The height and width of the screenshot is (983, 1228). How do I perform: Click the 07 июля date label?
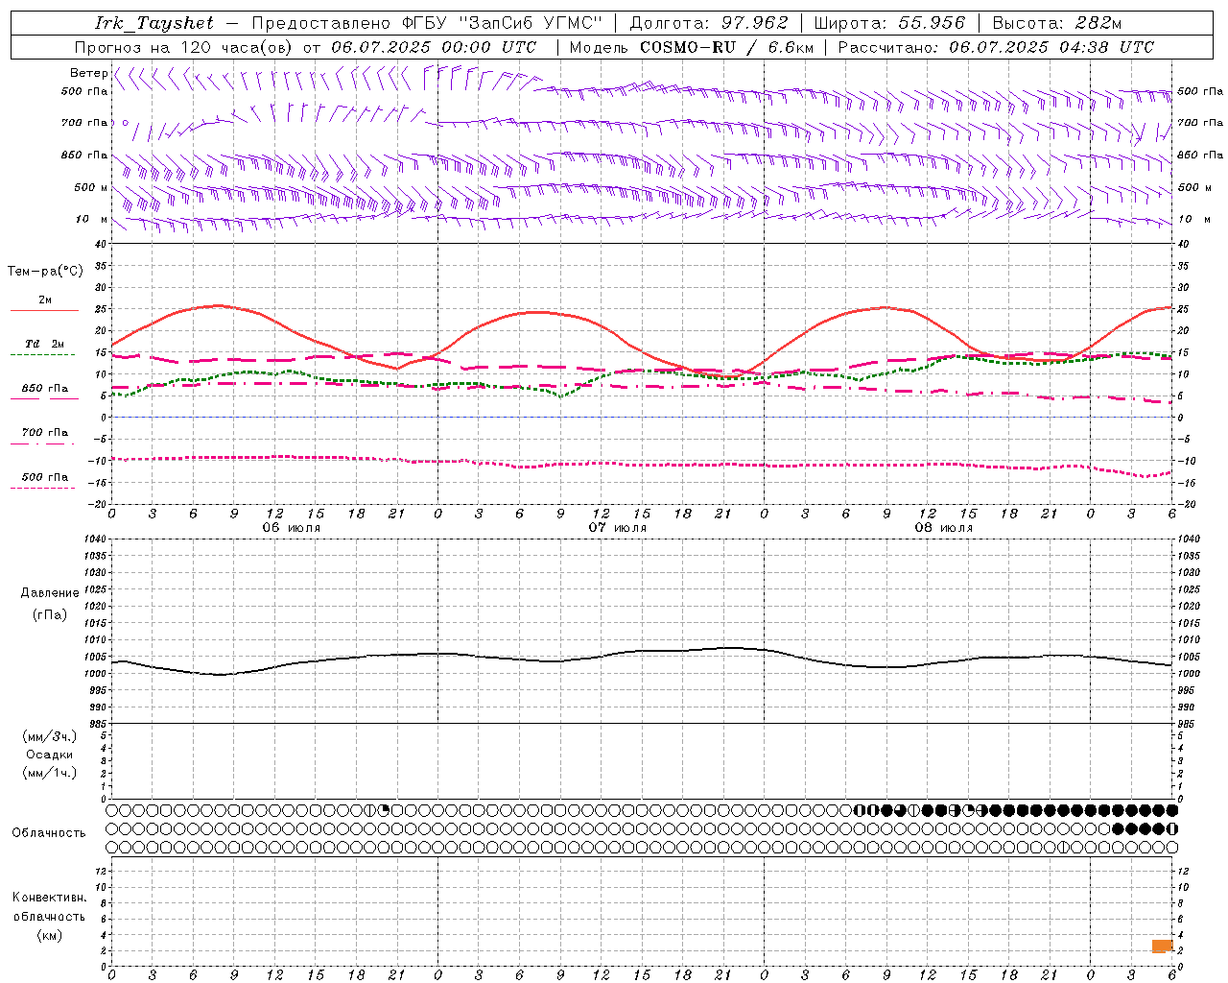pyautogui.click(x=618, y=528)
